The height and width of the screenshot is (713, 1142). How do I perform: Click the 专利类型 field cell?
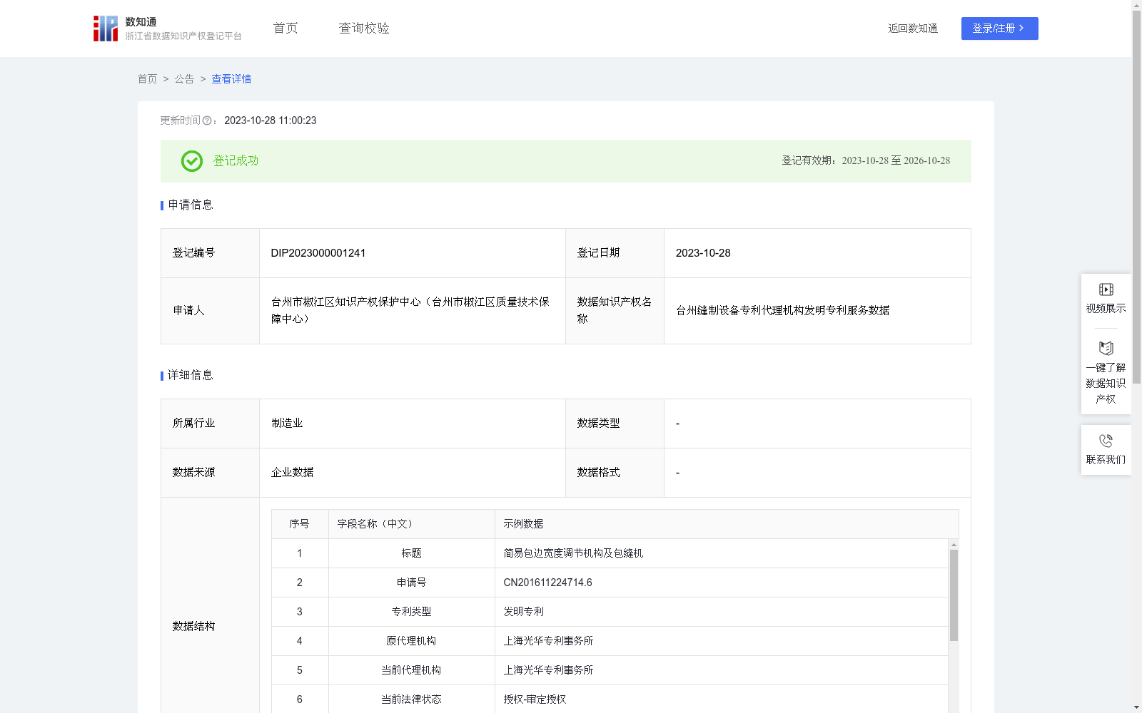(x=412, y=612)
